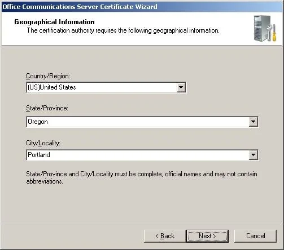Click the Next button
The image size is (284, 250).
(207, 236)
